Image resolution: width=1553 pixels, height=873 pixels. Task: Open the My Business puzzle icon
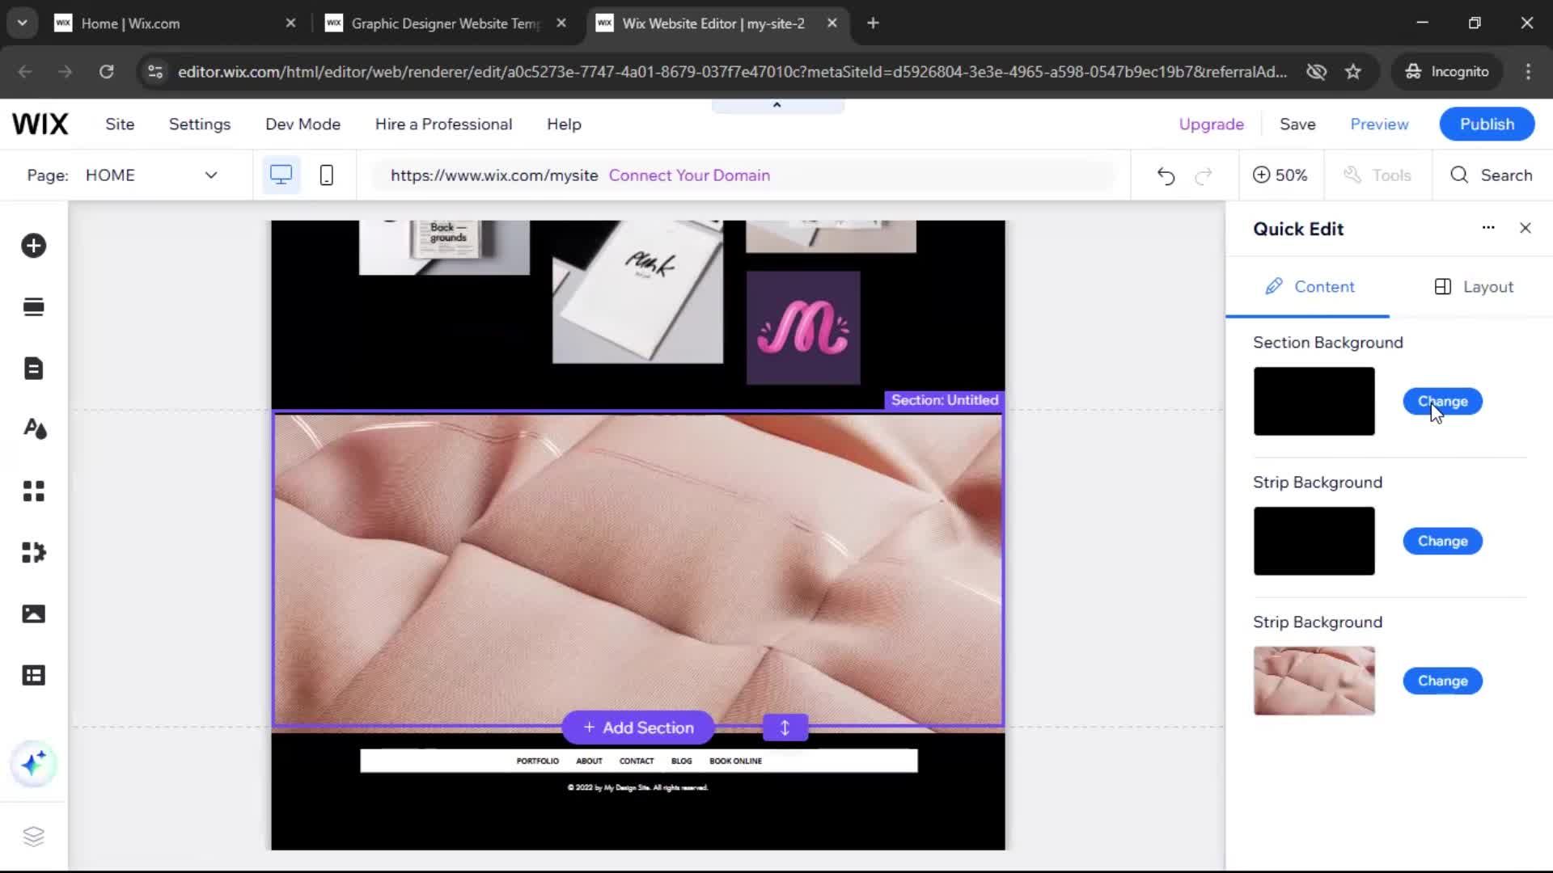(x=33, y=552)
